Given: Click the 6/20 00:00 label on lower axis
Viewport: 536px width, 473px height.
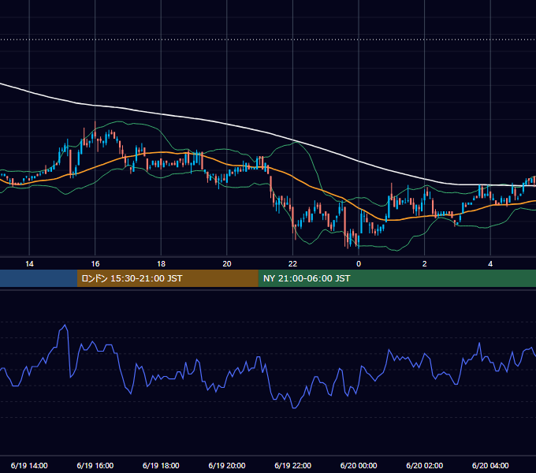Looking at the screenshot, I should [x=359, y=465].
